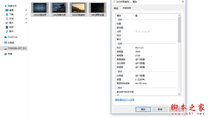Select the 44.100 kHz sample rate value
The image size is (208, 117).
pos(141,83)
